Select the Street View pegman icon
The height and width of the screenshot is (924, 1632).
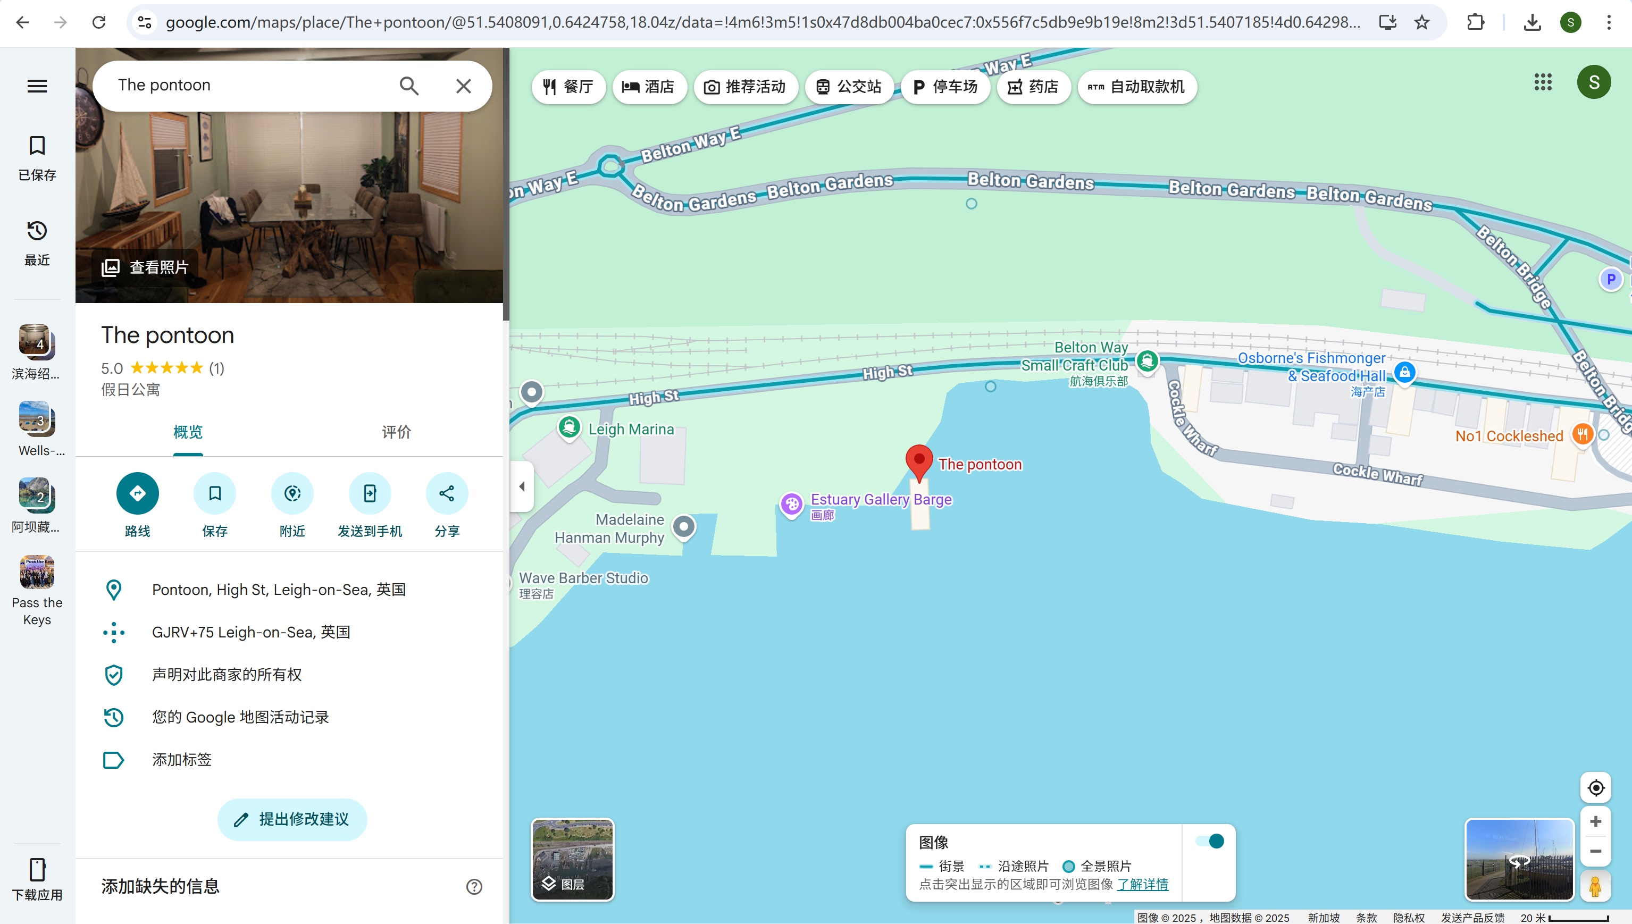tap(1595, 886)
